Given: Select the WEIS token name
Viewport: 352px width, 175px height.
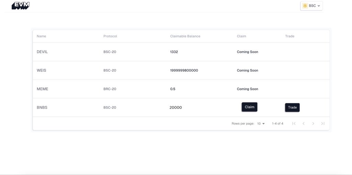Looking at the screenshot, I should pyautogui.click(x=41, y=70).
